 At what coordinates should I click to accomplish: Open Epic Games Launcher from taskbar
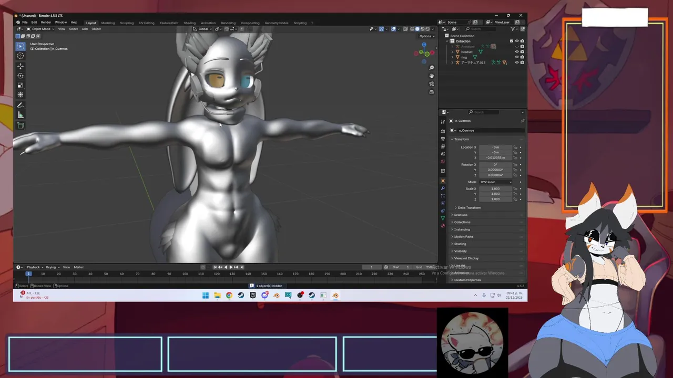coord(253,295)
